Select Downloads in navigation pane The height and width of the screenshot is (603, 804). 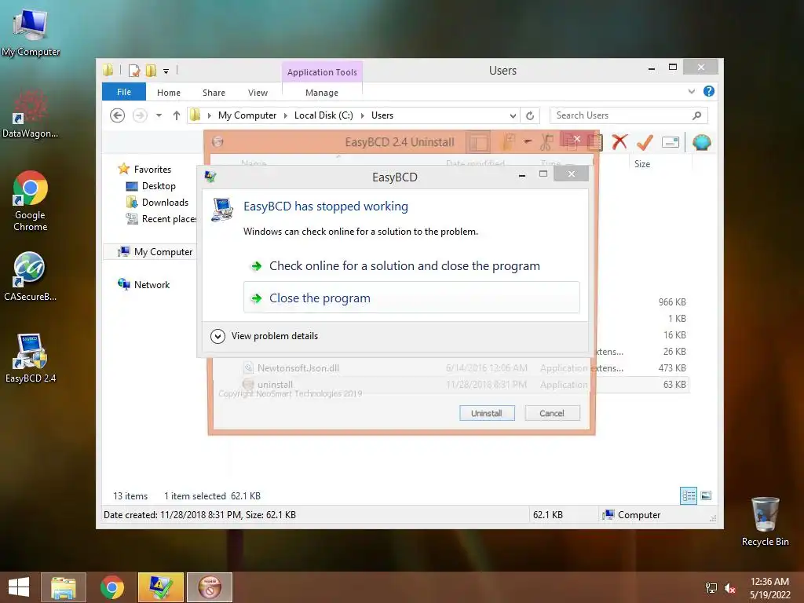(165, 202)
